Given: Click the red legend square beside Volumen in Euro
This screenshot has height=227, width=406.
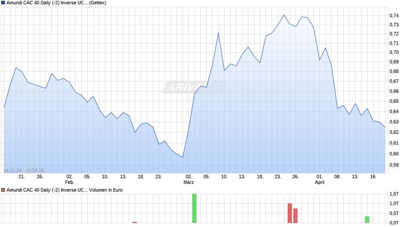Looking at the screenshot, I should [x=3, y=190].
